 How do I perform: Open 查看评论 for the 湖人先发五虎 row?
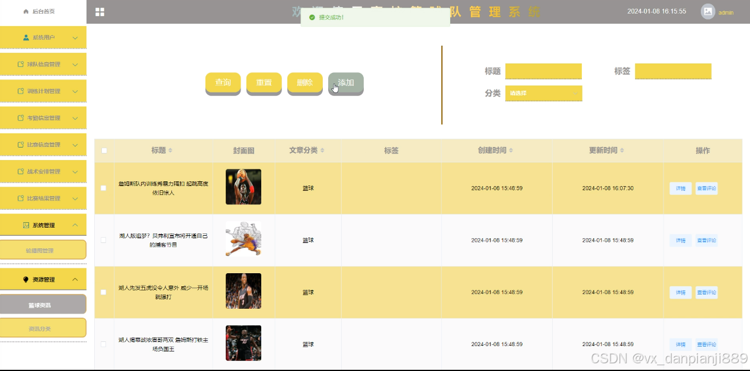point(706,292)
